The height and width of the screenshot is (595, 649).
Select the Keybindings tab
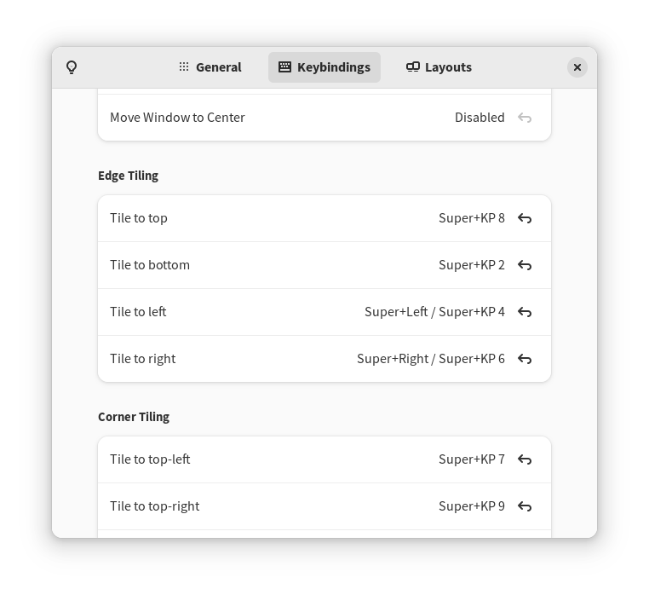(324, 67)
